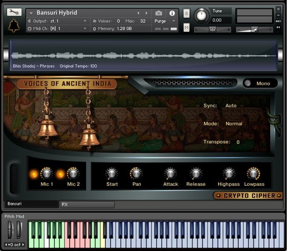The width and height of the screenshot is (287, 251).
Task: Toggle the Mic 2 orange power light
Action: click(60, 174)
